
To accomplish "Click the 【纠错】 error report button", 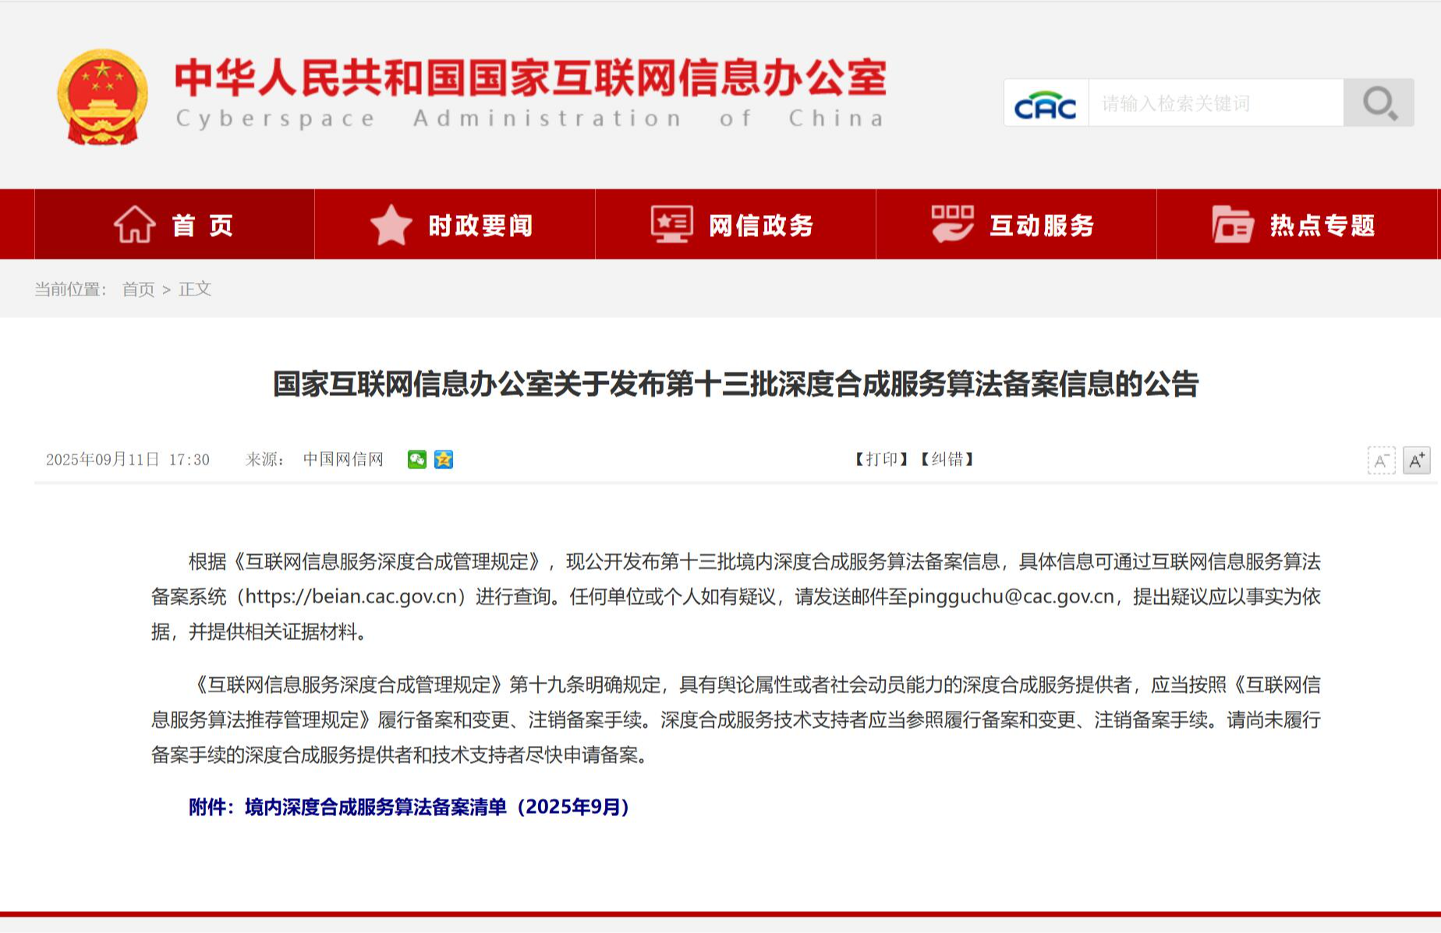I will tap(947, 459).
